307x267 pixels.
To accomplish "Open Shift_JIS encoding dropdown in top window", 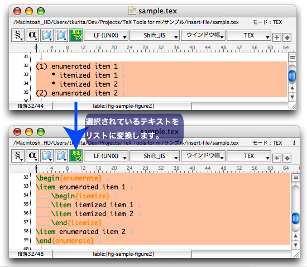I will 155,35.
